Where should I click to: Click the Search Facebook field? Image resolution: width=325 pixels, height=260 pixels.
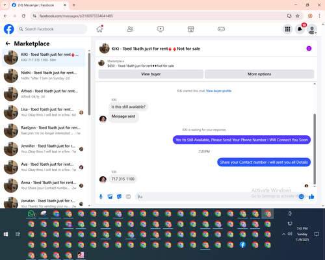(51, 29)
